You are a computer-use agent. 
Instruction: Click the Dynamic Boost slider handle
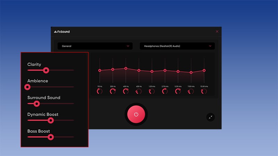(x=51, y=120)
